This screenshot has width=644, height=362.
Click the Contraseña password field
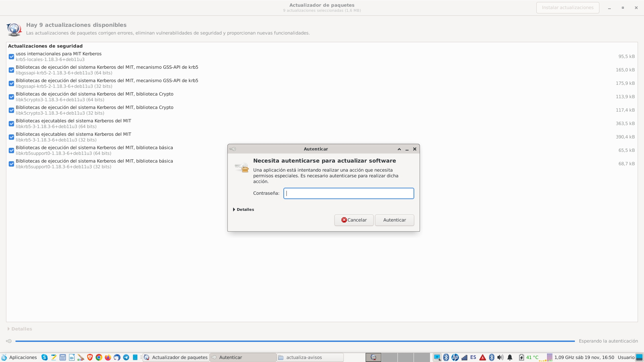(348, 193)
